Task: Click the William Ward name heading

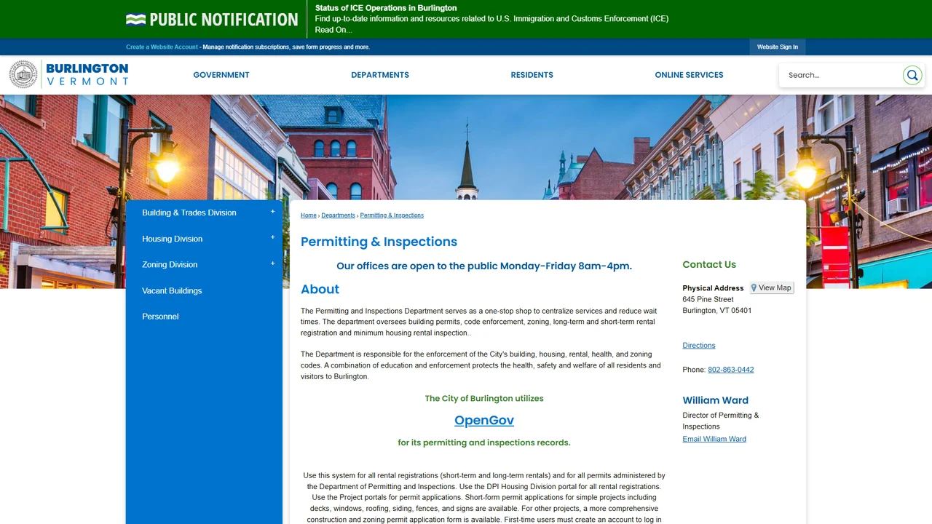Action: click(x=716, y=400)
